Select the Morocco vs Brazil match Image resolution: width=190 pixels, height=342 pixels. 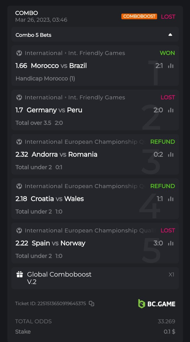59,66
